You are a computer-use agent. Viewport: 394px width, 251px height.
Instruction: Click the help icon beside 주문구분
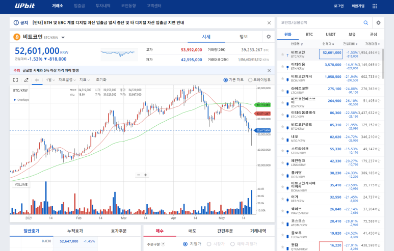[x=163, y=244]
